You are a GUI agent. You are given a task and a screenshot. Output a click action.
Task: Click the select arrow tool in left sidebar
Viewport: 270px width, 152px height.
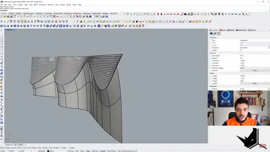point(2,30)
